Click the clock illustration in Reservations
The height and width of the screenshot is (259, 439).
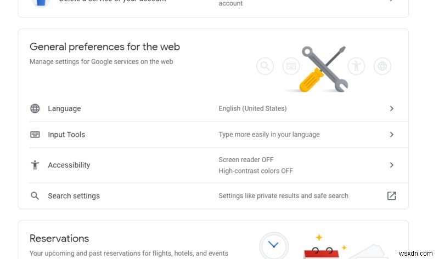click(274, 245)
